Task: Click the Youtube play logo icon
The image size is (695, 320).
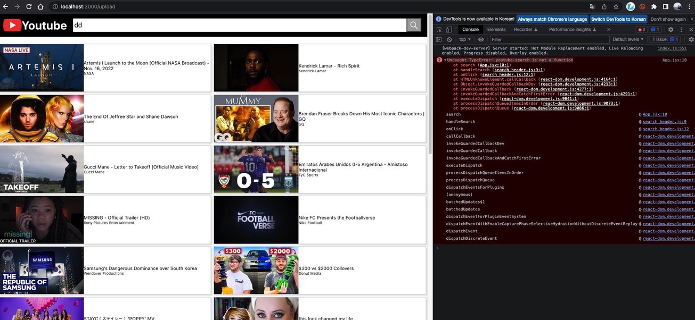Action: (12, 25)
